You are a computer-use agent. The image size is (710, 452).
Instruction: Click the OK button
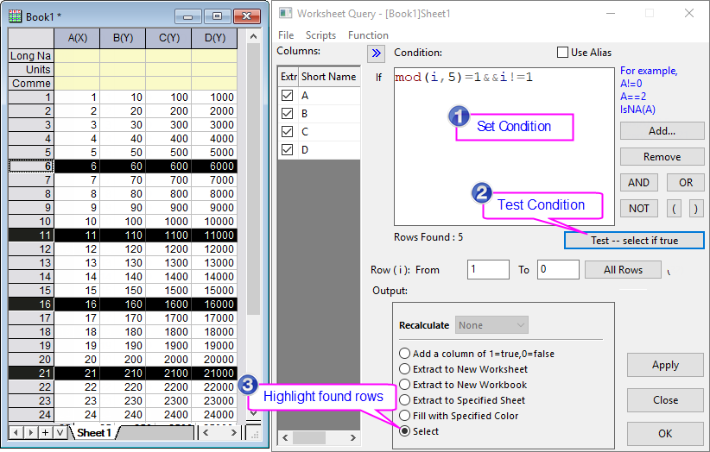point(665,434)
